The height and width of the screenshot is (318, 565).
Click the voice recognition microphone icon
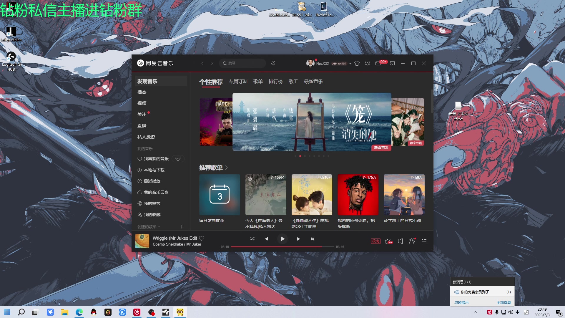(x=273, y=63)
